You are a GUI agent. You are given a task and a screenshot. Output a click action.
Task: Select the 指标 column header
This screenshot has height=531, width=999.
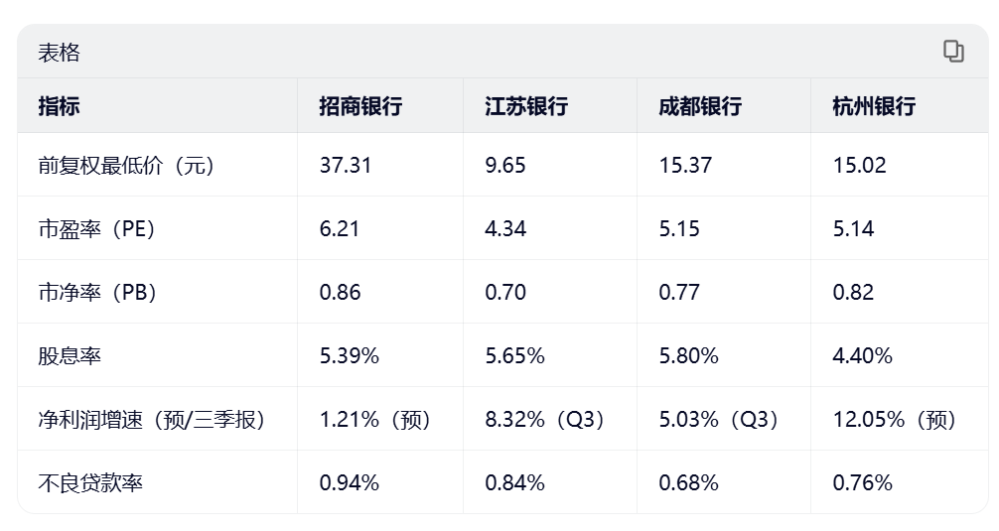tap(59, 106)
